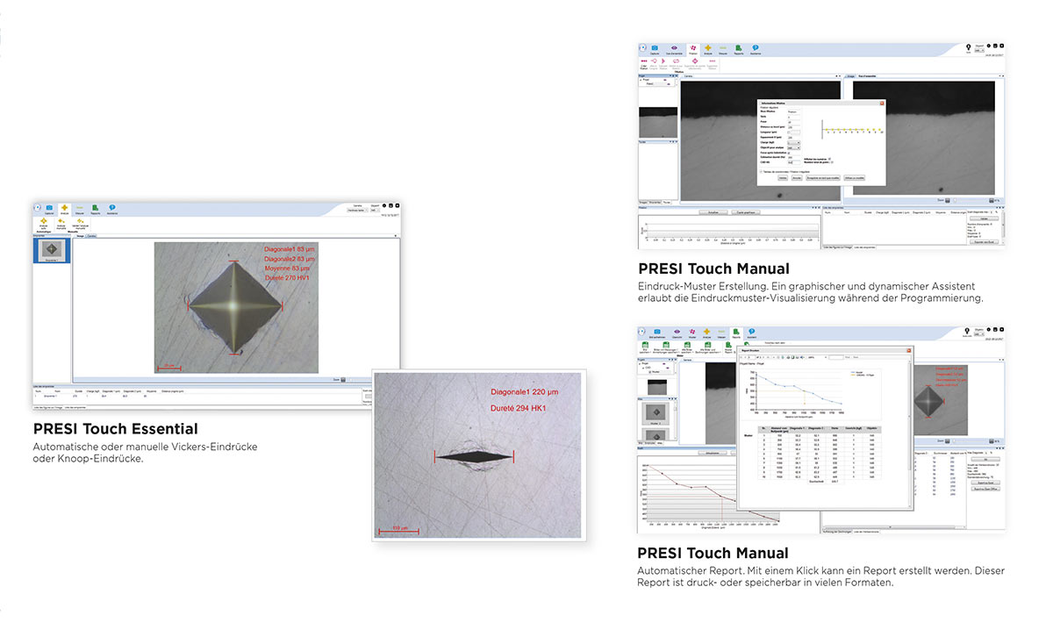Click Alle Bilder speichern ribbon icon
Screen dimensions: 1053x637
coord(687,346)
